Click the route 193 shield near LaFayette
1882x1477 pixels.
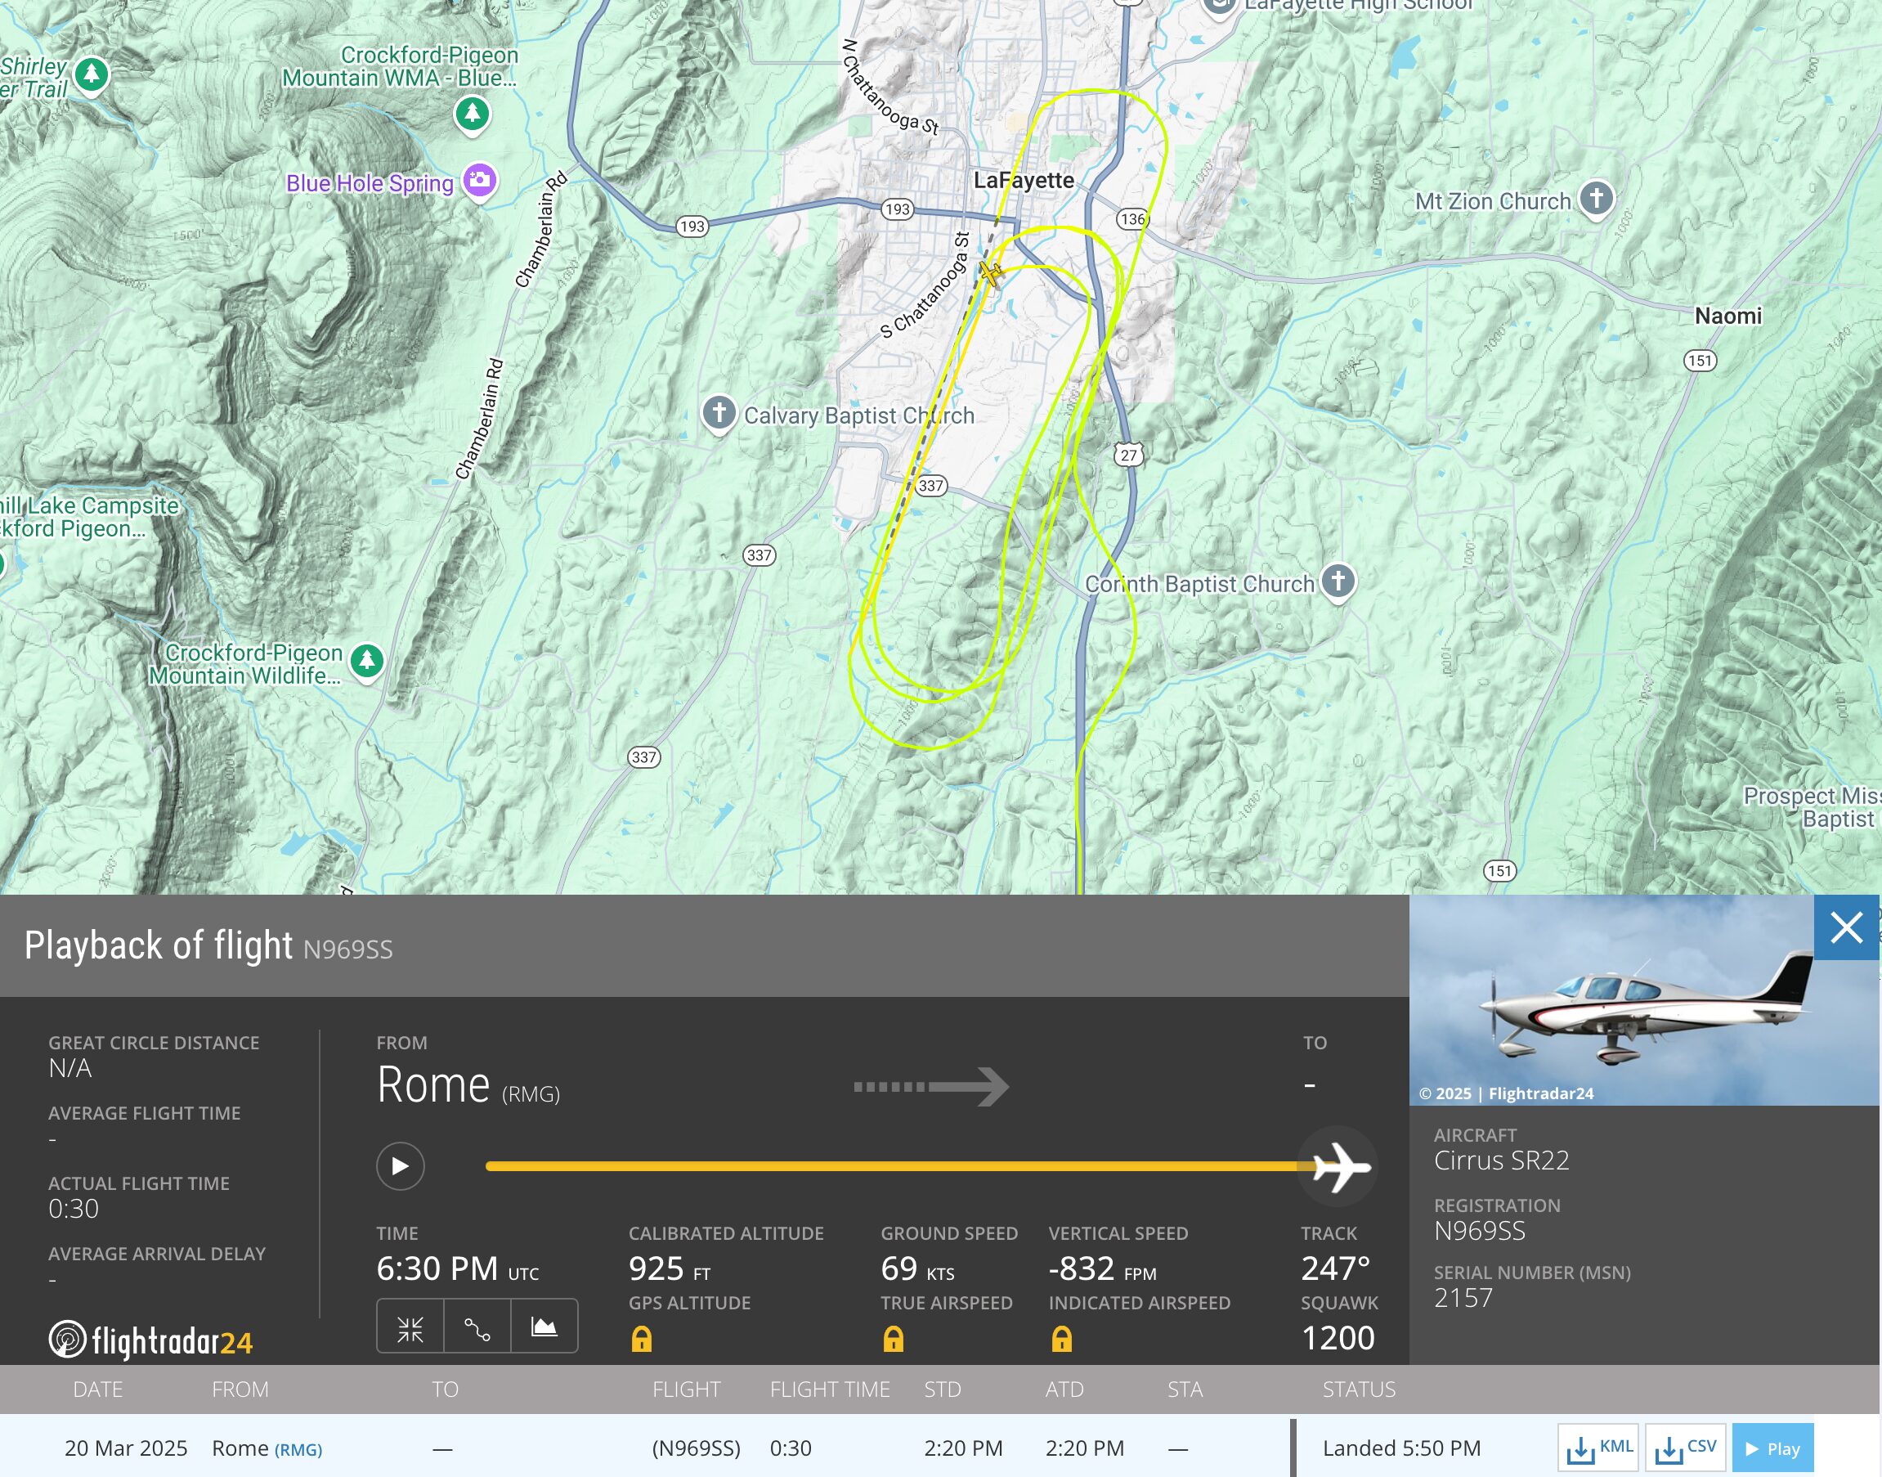[x=898, y=209]
